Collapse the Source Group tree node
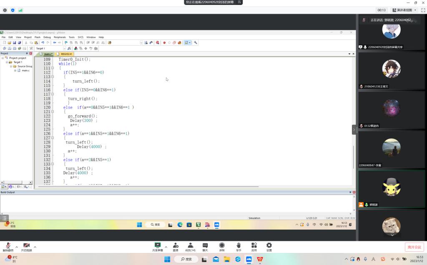Viewport: 427px width, 265px height. pos(10,66)
